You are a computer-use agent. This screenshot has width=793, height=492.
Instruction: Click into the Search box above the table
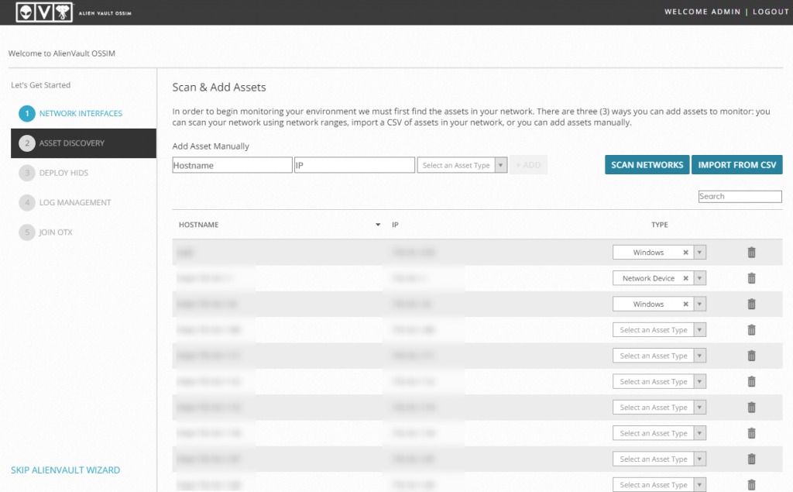point(740,196)
